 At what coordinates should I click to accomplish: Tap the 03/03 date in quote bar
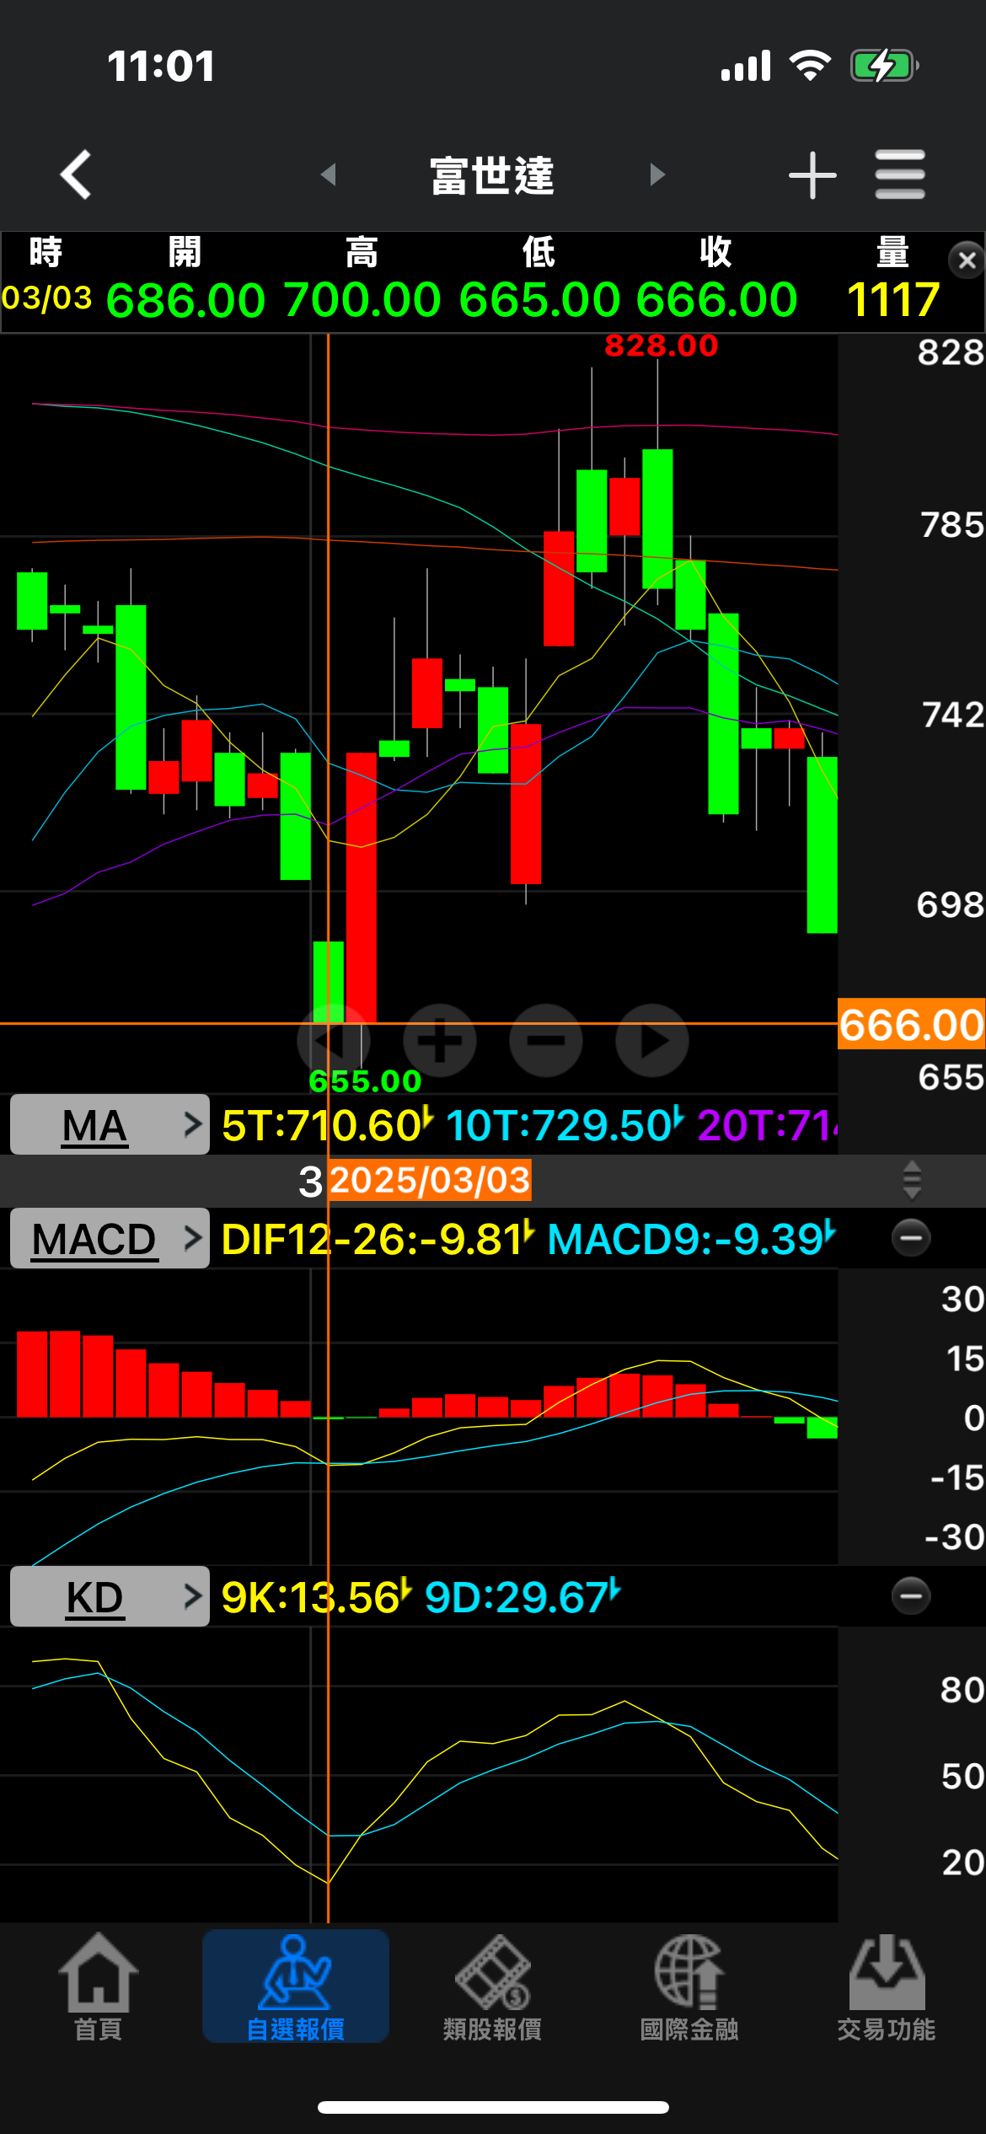[x=46, y=298]
